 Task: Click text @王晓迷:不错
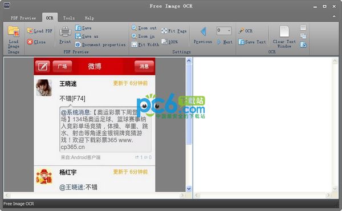[78, 187]
